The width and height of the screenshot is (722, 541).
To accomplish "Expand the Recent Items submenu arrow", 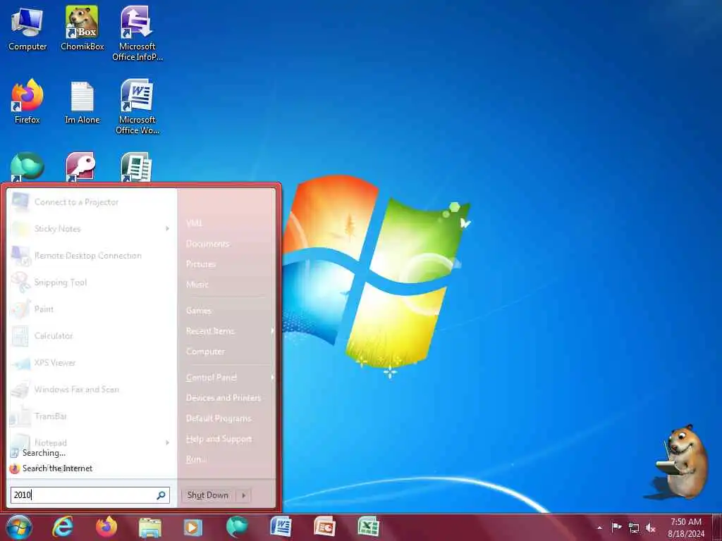I will 272,331.
